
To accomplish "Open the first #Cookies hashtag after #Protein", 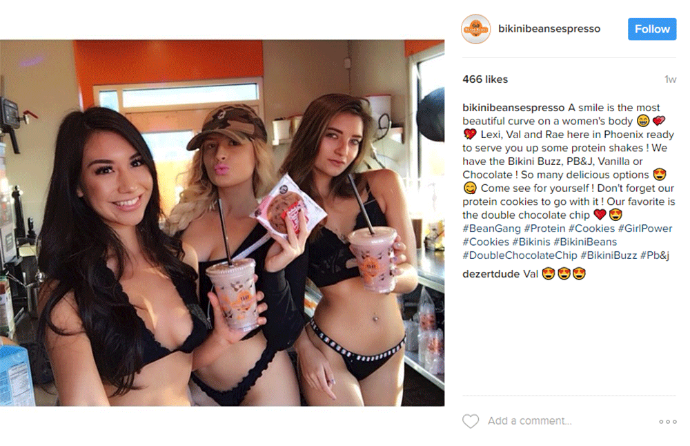I will (x=591, y=229).
